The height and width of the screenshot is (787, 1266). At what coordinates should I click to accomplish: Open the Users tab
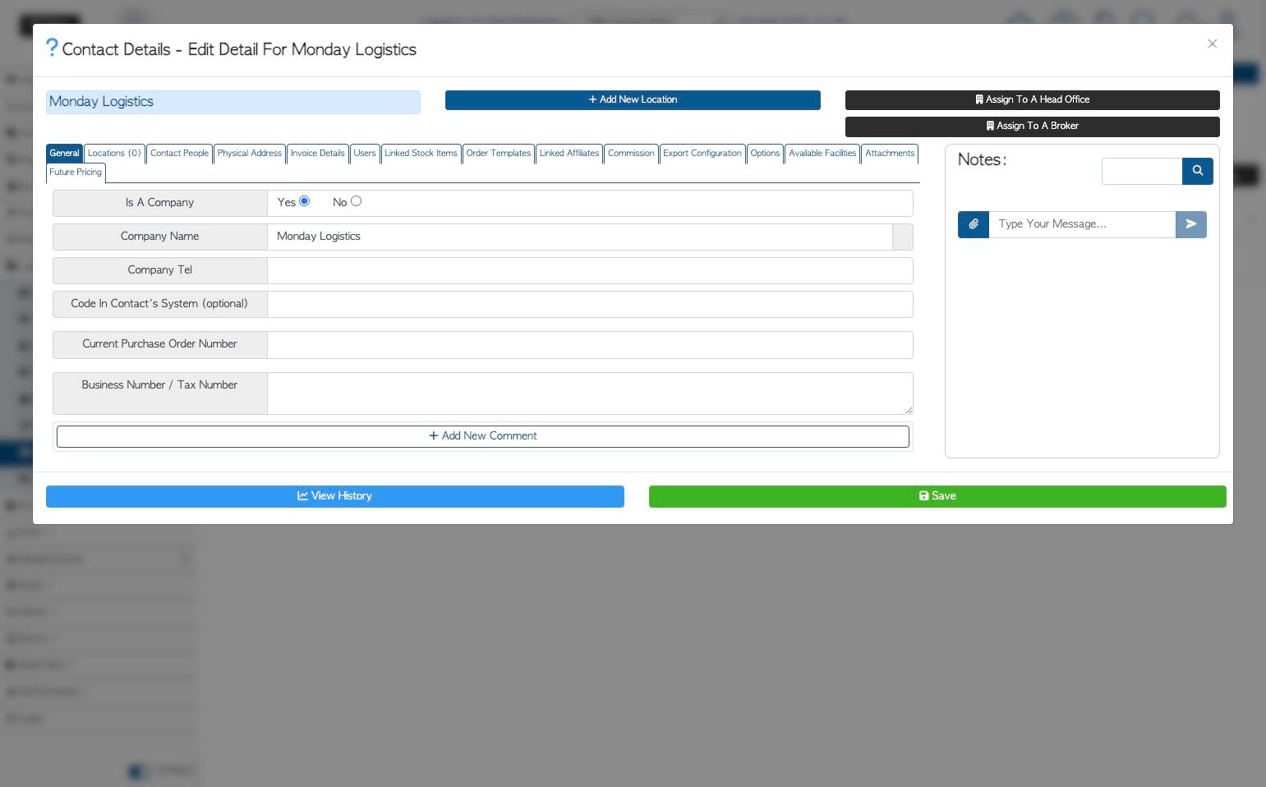point(365,154)
